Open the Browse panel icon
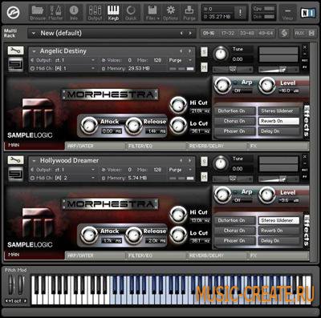Image resolution: width=321 pixels, height=318 pixels. 38,13
